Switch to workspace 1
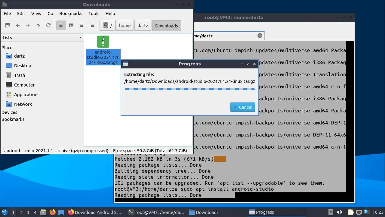 [13, 212]
